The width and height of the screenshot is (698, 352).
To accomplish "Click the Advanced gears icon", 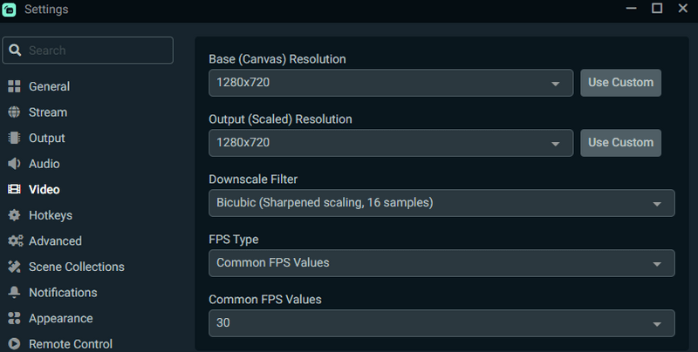I will tap(16, 240).
